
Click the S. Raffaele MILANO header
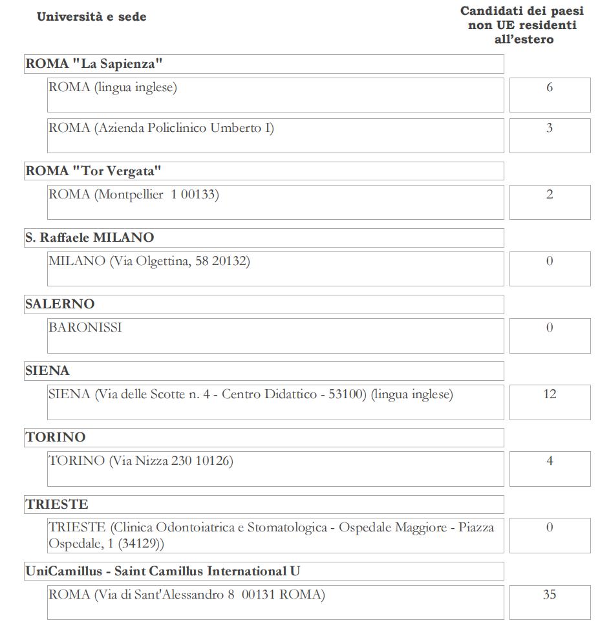[x=264, y=238]
